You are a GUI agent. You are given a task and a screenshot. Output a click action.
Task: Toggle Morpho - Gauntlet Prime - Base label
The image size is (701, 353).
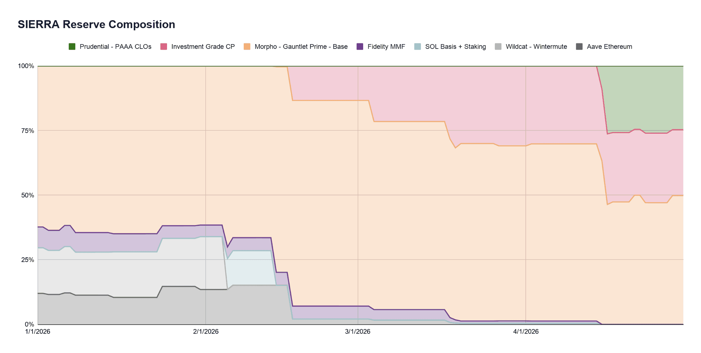(301, 47)
